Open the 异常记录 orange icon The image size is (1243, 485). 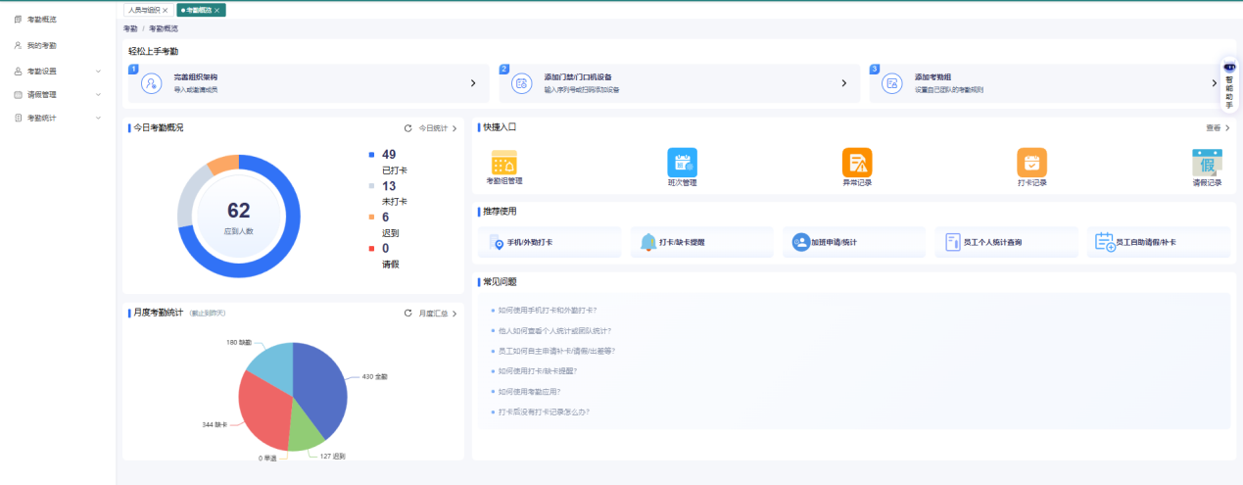coord(857,163)
